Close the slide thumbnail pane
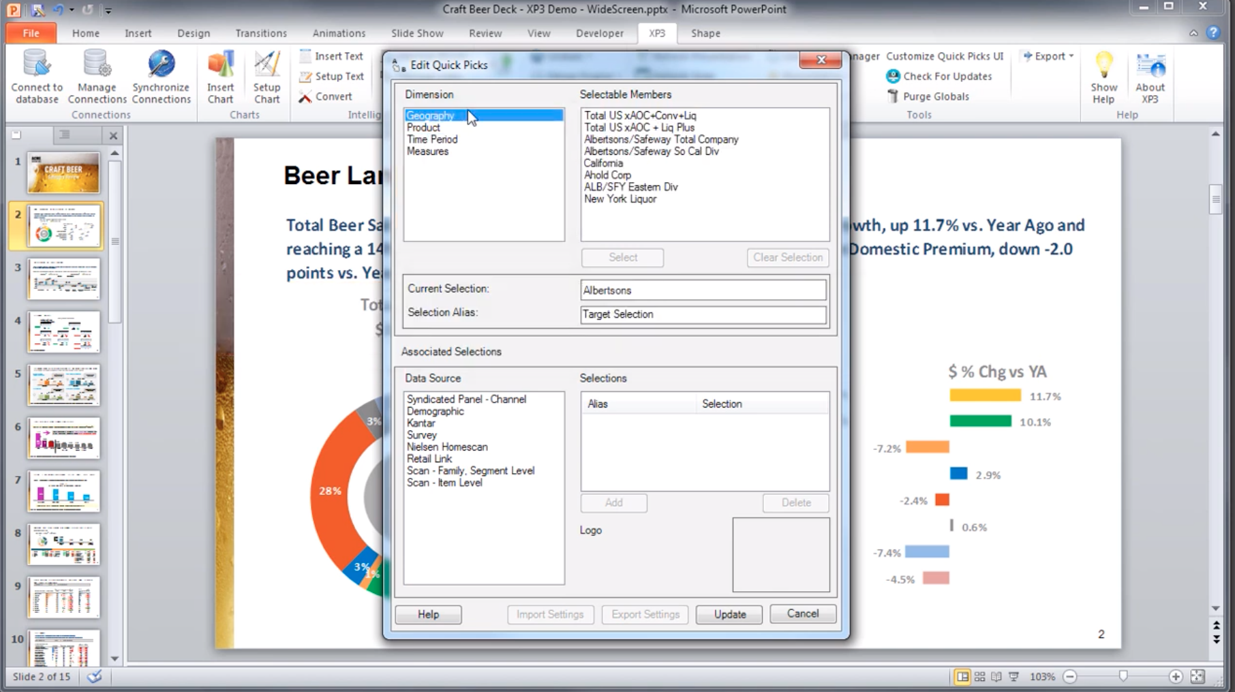This screenshot has height=692, width=1235. tap(113, 136)
